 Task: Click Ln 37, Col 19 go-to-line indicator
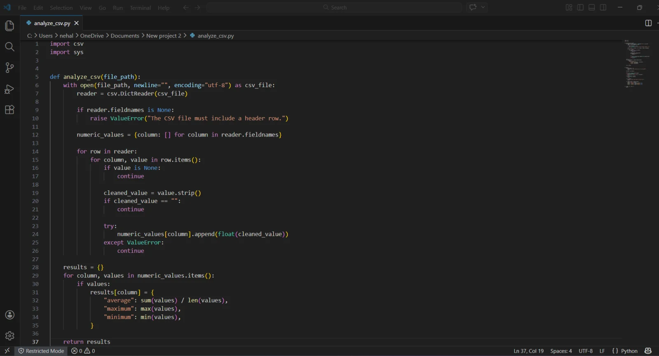point(528,351)
